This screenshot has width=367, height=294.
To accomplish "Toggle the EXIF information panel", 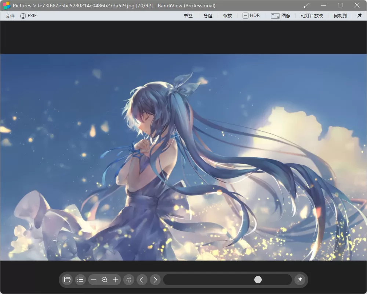I will (x=28, y=15).
